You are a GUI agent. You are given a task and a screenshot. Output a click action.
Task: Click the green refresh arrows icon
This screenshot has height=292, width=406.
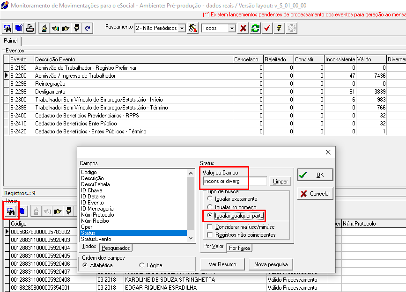point(255,29)
